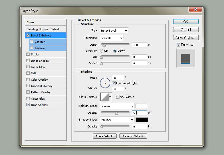224x155 pixels.
Task: Click Reset to Default button
Action: 133,136
